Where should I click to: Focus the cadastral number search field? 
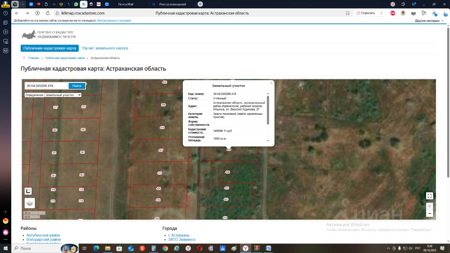(x=46, y=86)
